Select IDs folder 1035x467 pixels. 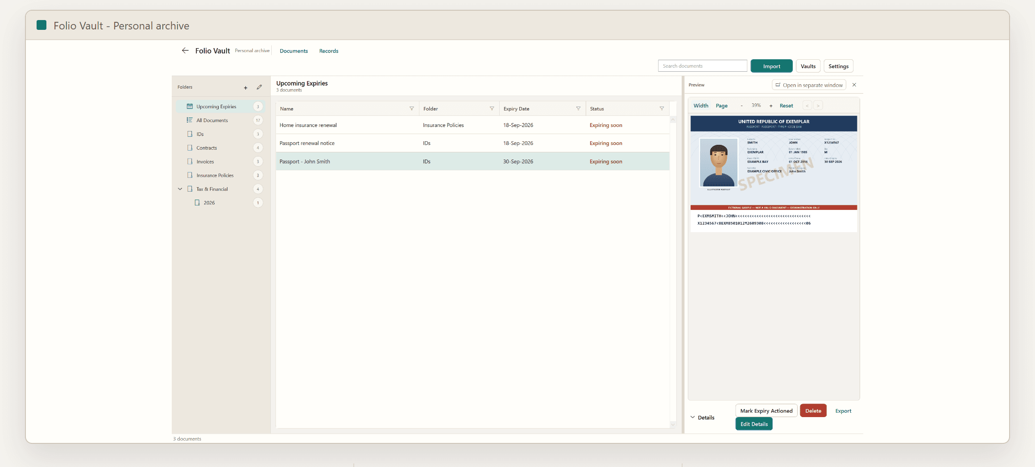click(220, 134)
